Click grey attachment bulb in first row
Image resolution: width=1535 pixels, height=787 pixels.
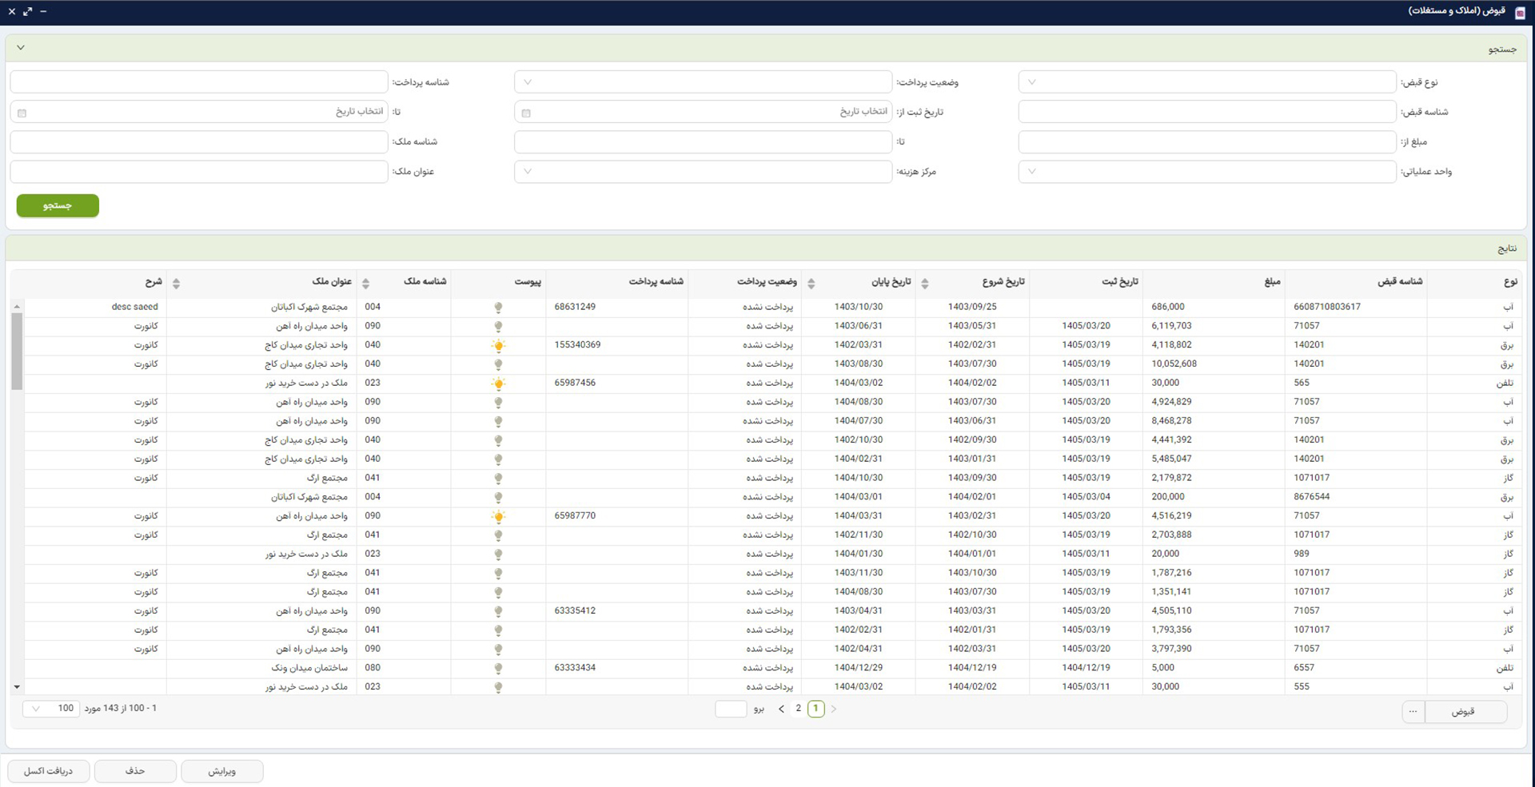498,308
